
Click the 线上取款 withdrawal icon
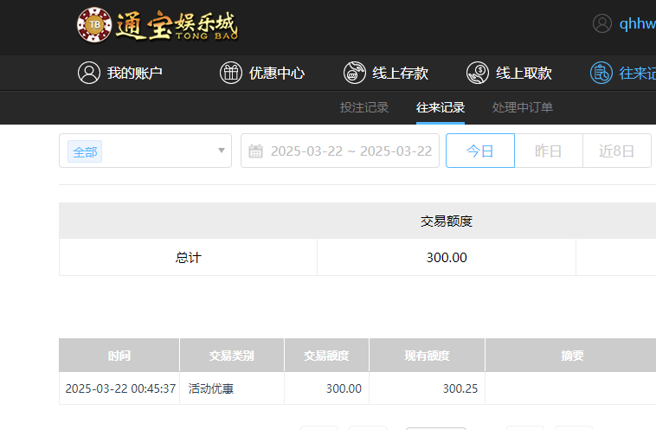click(x=478, y=73)
